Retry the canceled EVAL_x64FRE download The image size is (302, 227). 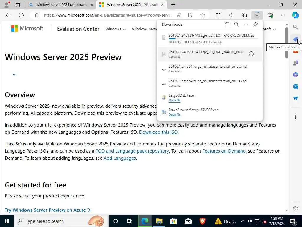[251, 54]
